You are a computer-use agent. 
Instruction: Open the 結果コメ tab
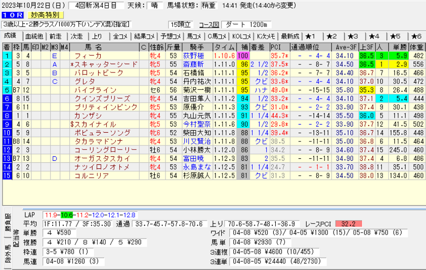tap(145, 36)
